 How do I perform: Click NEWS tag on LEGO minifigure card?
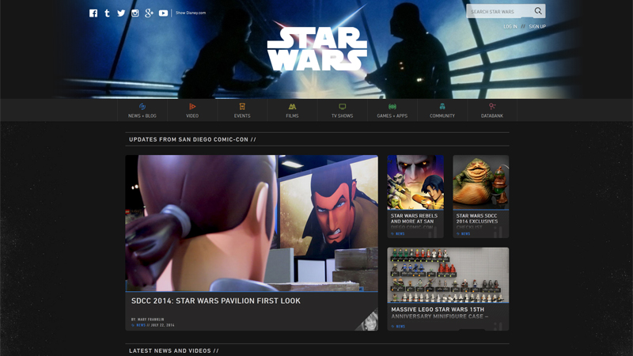[400, 326]
